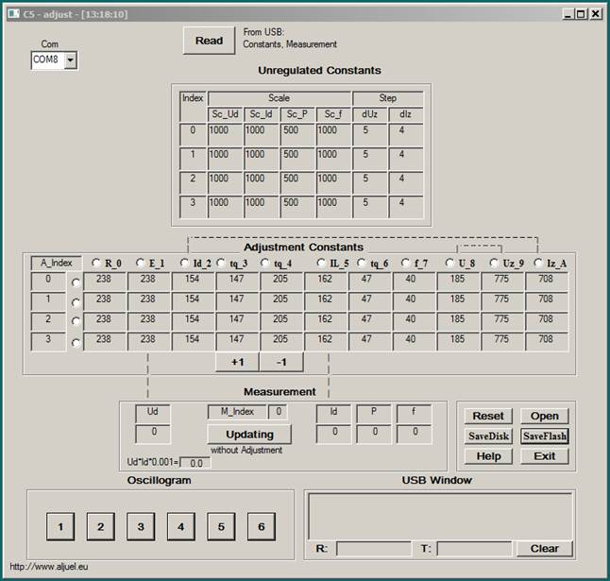Pick the Iz_A radio button
Image resolution: width=610 pixels, height=581 pixels.
[538, 263]
